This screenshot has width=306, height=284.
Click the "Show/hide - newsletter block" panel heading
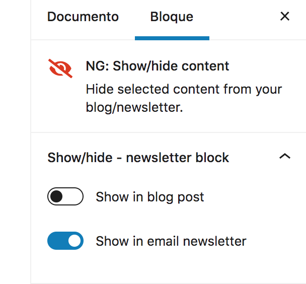(x=138, y=158)
